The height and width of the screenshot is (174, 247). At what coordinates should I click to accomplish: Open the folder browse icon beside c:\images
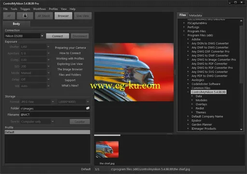pos(88,108)
